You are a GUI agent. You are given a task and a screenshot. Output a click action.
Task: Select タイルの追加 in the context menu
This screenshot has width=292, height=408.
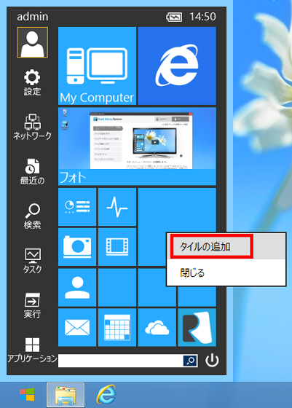(x=226, y=246)
